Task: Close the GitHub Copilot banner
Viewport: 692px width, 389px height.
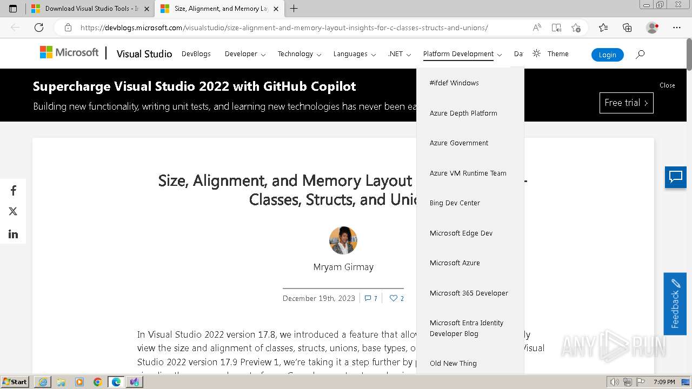Action: coord(667,85)
